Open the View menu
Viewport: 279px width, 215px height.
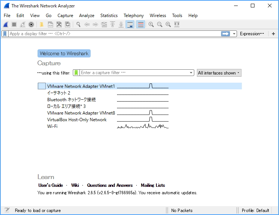point(35,16)
